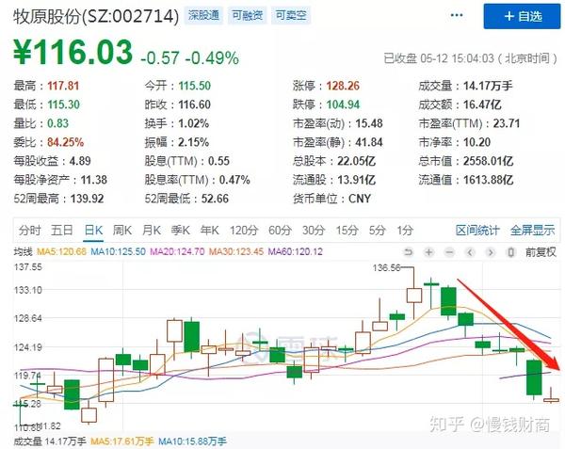This screenshot has width=565, height=449.
Task: Click the 成交额 value 16.47亿
Action: coord(482,104)
